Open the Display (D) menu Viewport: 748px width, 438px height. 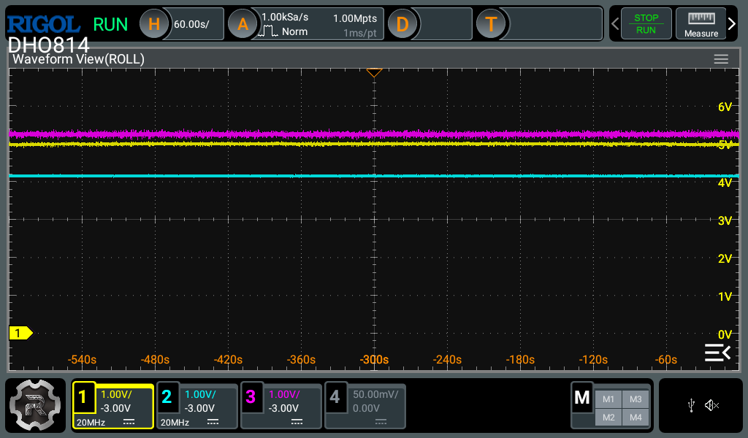coord(402,24)
